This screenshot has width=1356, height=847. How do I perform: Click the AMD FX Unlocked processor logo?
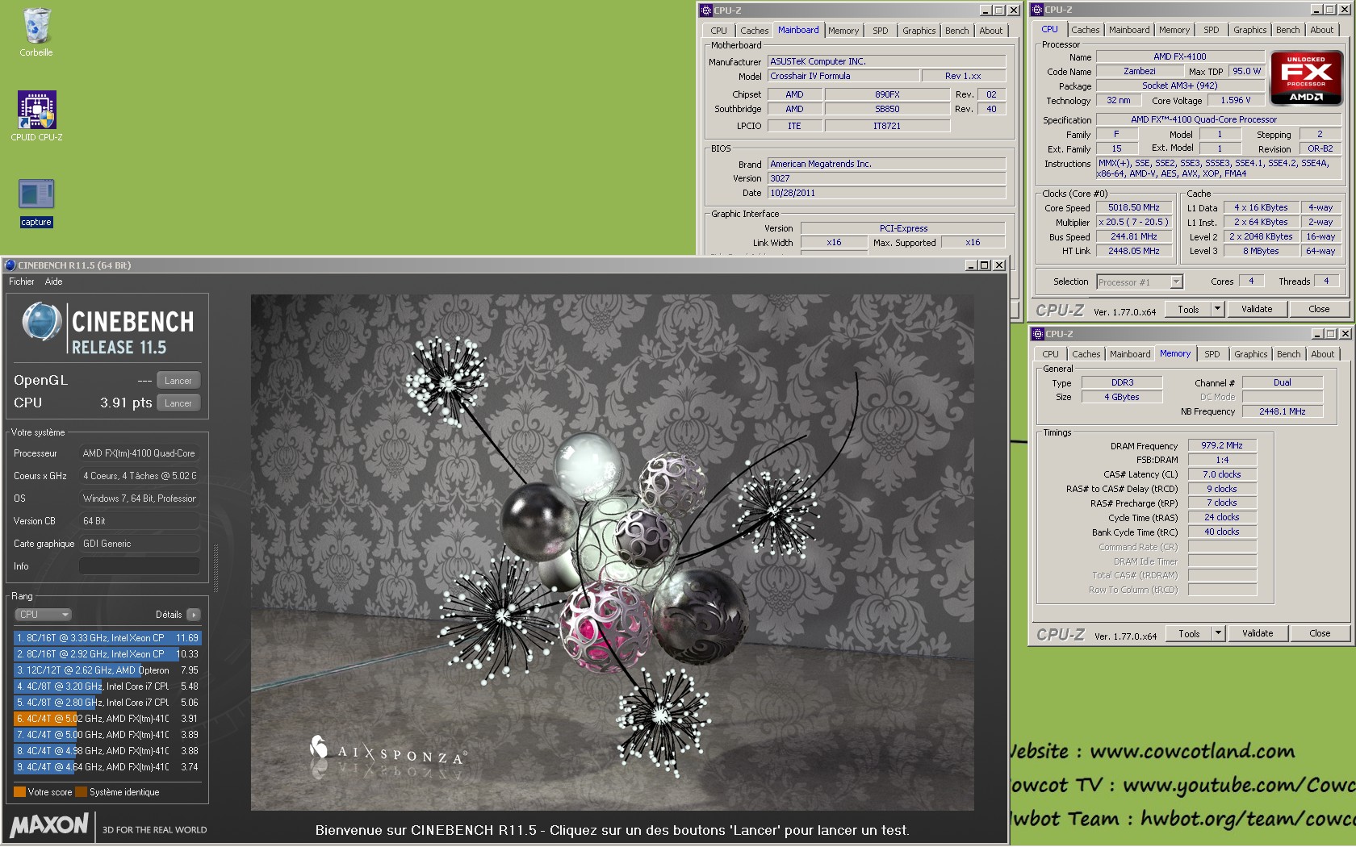pyautogui.click(x=1306, y=78)
